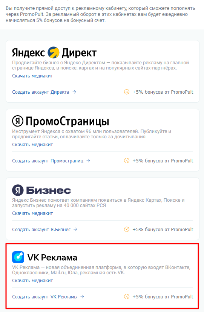Click the Яндекс Директ logo

click(54, 53)
